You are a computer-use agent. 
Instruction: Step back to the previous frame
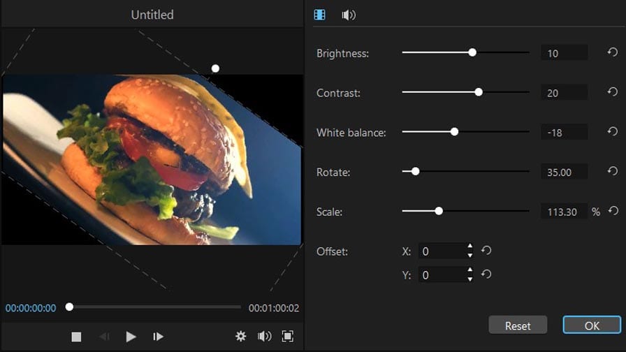104,337
